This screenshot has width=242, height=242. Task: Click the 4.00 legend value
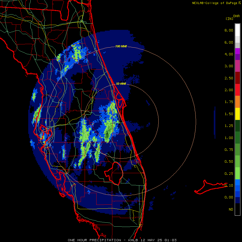click(x=229, y=54)
